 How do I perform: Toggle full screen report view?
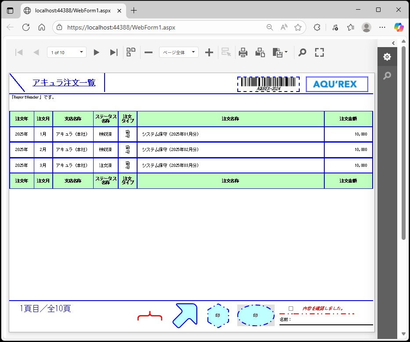tap(319, 52)
